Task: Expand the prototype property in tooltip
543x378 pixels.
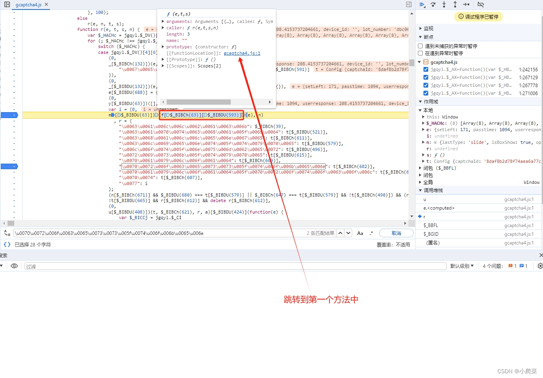Action: tap(163, 47)
